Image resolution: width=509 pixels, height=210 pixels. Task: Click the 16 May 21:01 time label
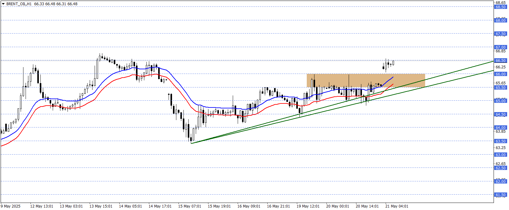tap(278, 206)
